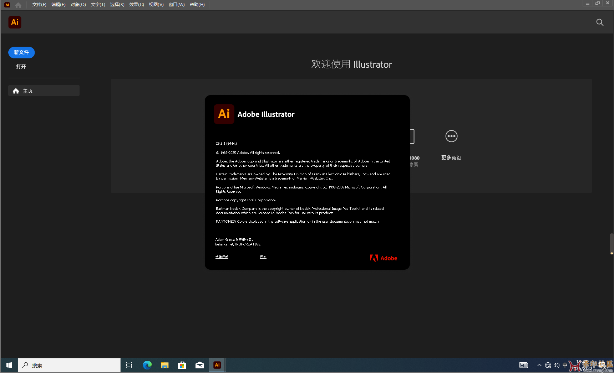614x373 pixels.
Task: Click the Ai logo in the header bar
Action: click(15, 22)
